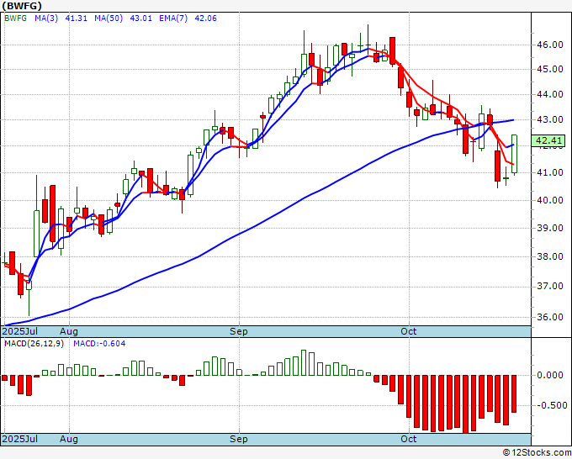Click the 45.00 price axis label

[550, 69]
